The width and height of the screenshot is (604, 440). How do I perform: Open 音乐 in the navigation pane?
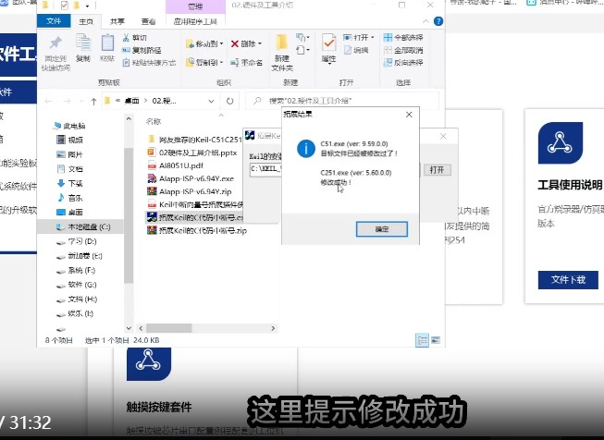tap(69, 198)
